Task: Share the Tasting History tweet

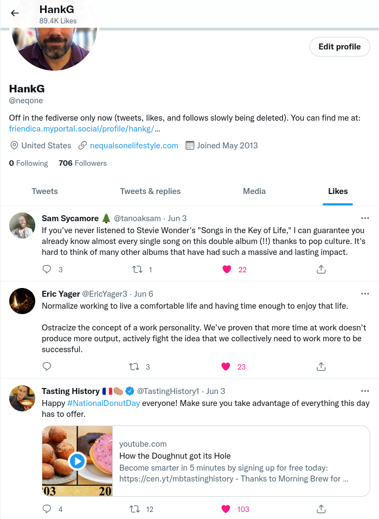Action: (x=320, y=509)
